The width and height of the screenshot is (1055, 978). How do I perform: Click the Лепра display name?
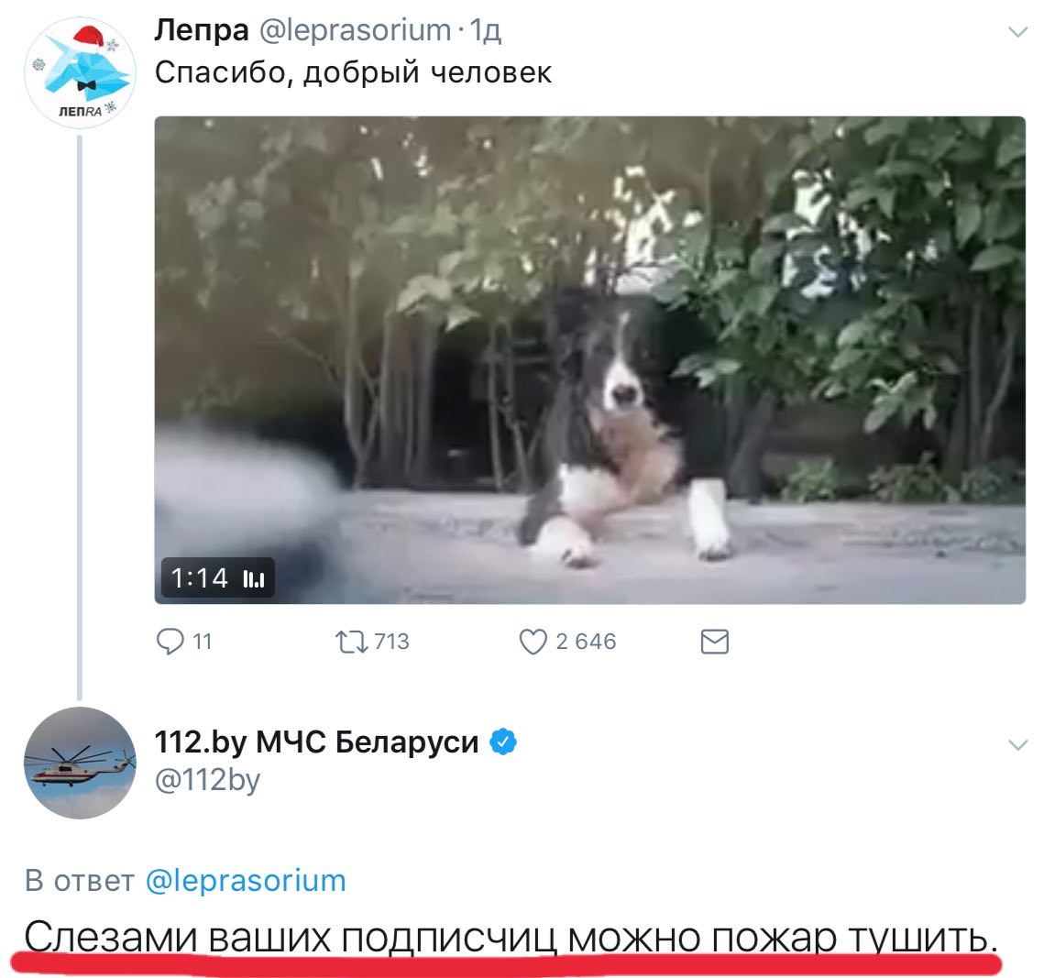pyautogui.click(x=201, y=30)
